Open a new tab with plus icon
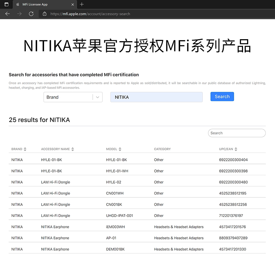The width and height of the screenshot is (275, 275). tap(82, 4)
